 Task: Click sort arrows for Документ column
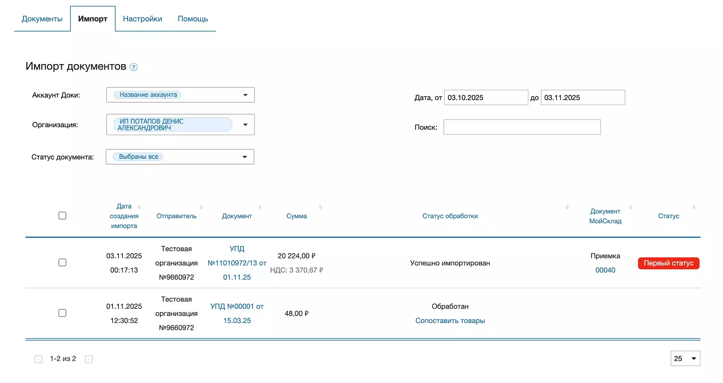pos(260,207)
